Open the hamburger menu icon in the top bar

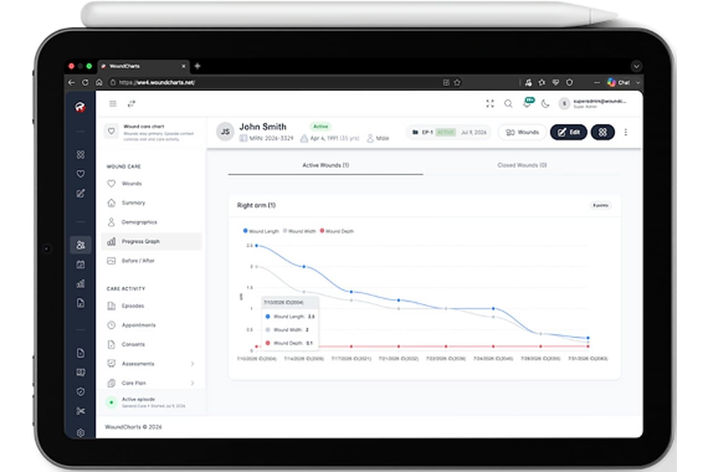point(113,103)
